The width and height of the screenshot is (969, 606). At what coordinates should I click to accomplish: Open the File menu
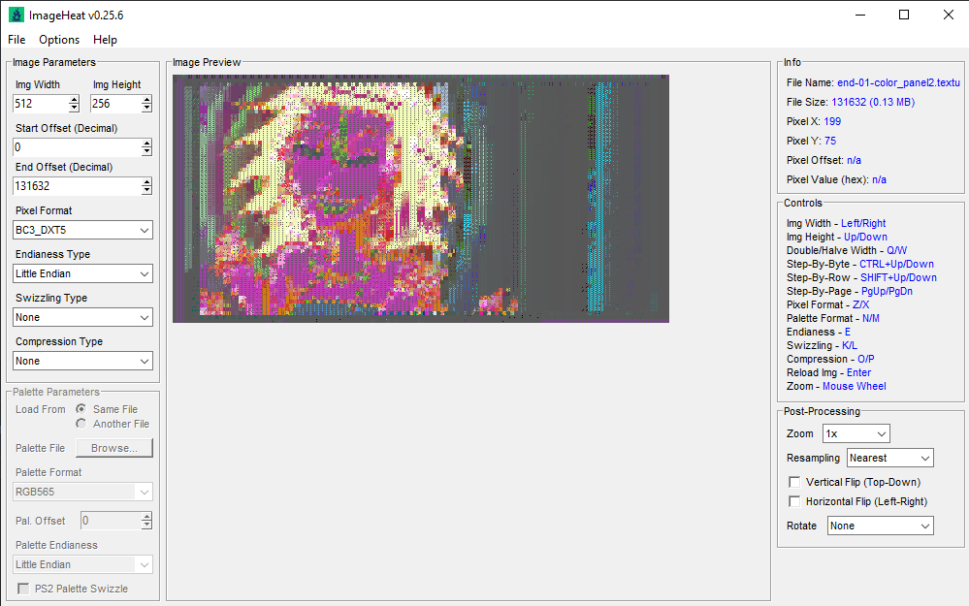pos(16,40)
